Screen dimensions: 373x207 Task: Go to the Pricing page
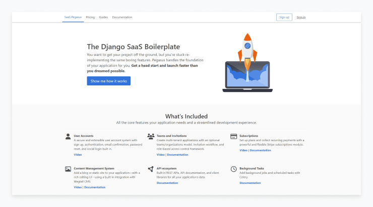coord(90,17)
